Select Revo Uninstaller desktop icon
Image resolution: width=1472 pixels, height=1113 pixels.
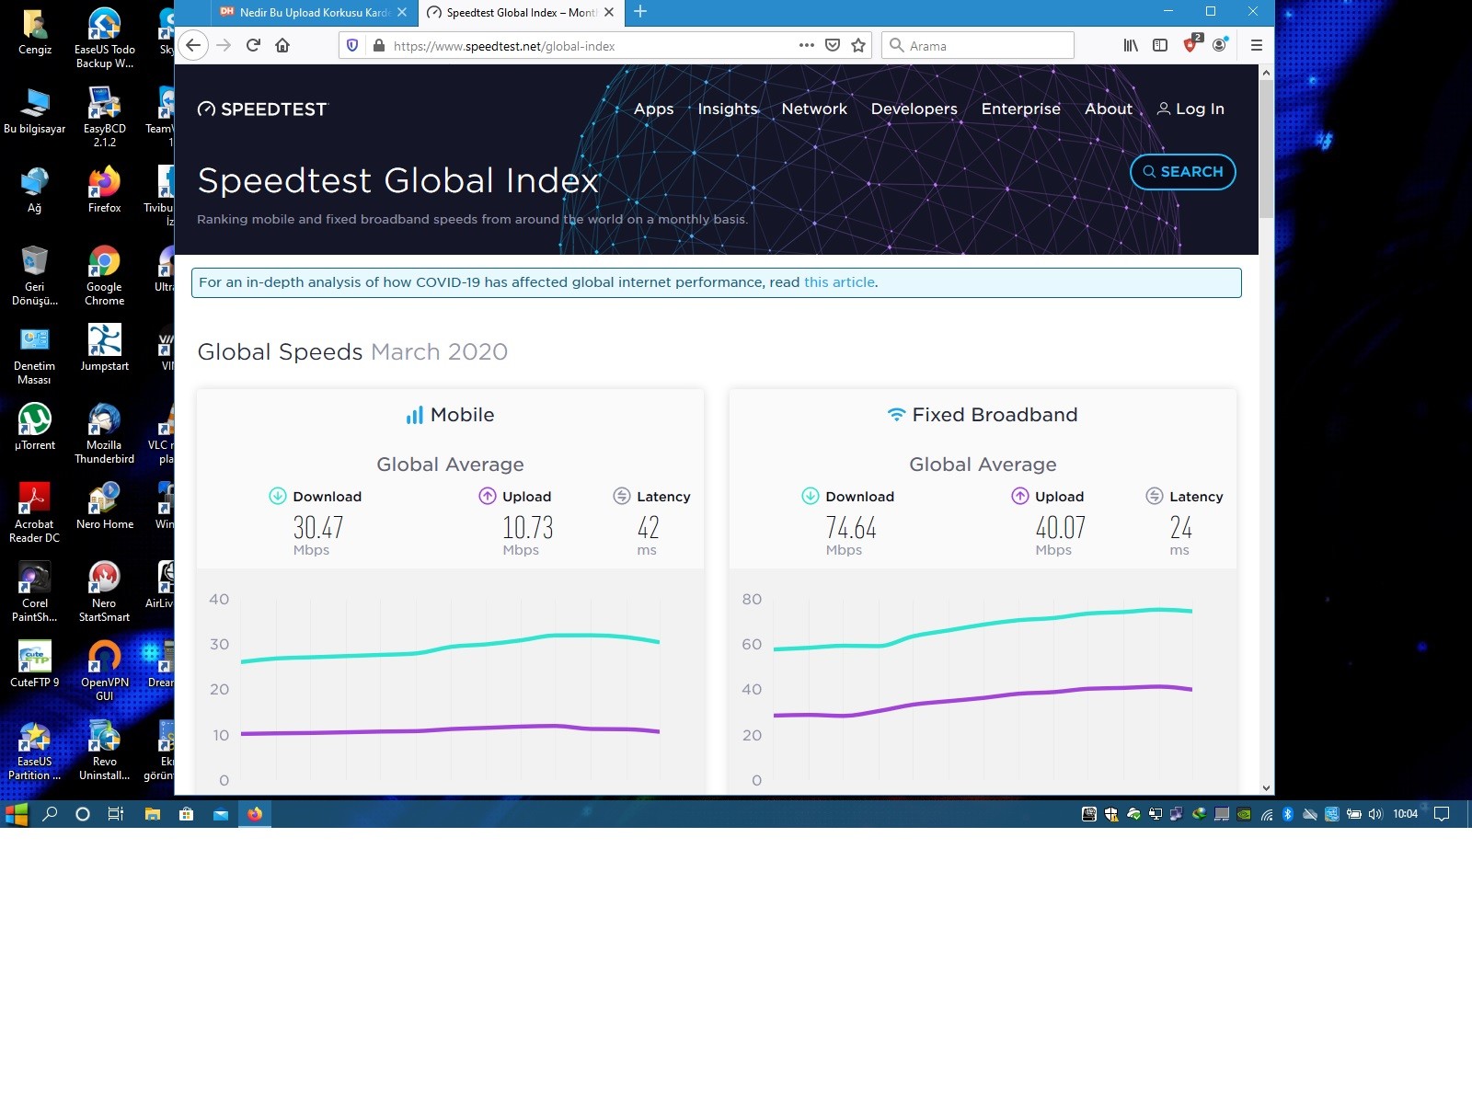click(x=104, y=751)
